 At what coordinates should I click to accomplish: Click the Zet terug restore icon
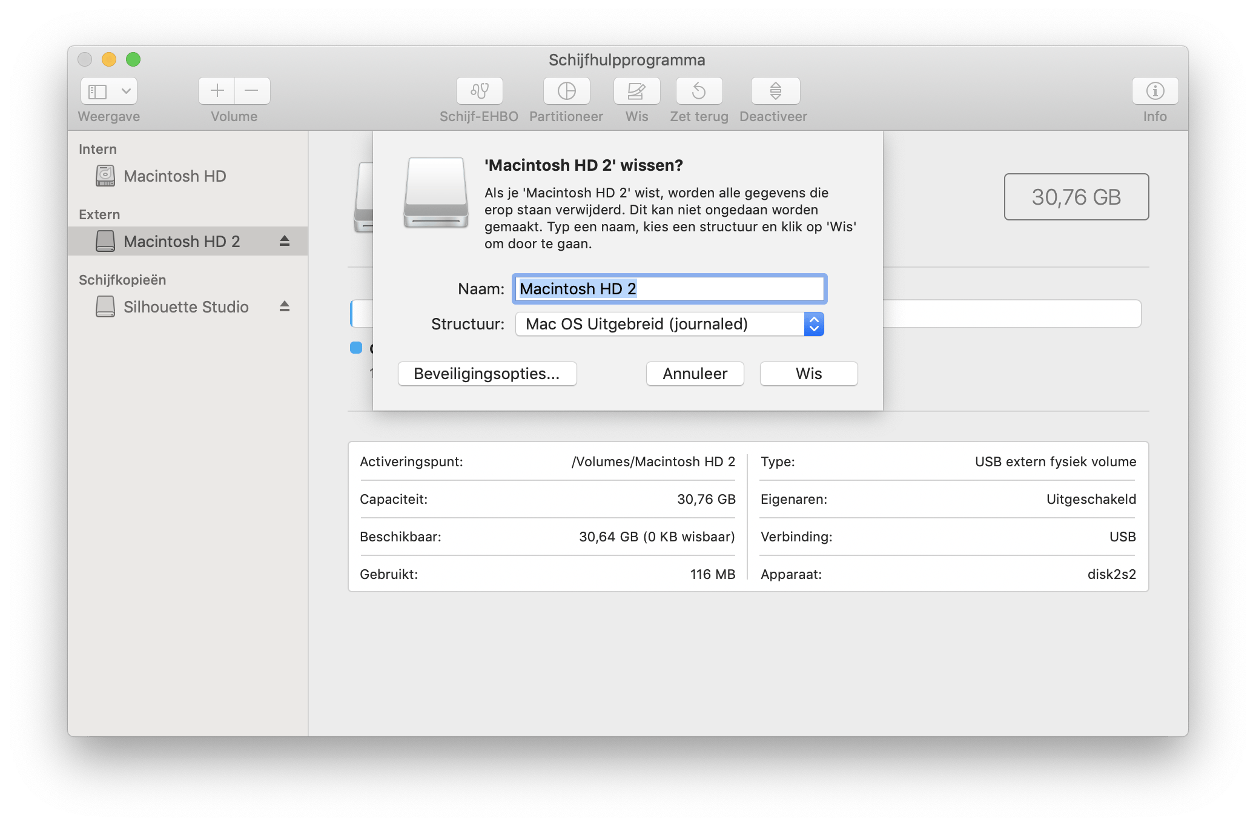[x=699, y=91]
